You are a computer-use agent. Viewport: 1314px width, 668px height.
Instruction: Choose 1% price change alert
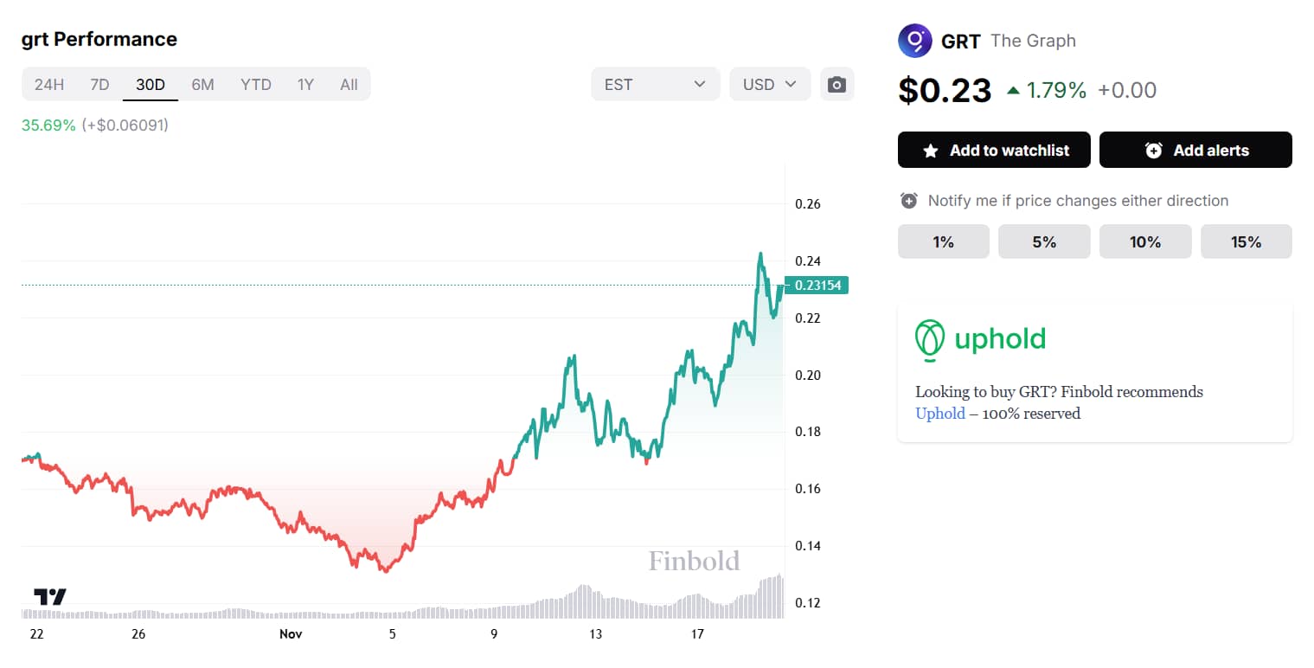[x=943, y=241]
